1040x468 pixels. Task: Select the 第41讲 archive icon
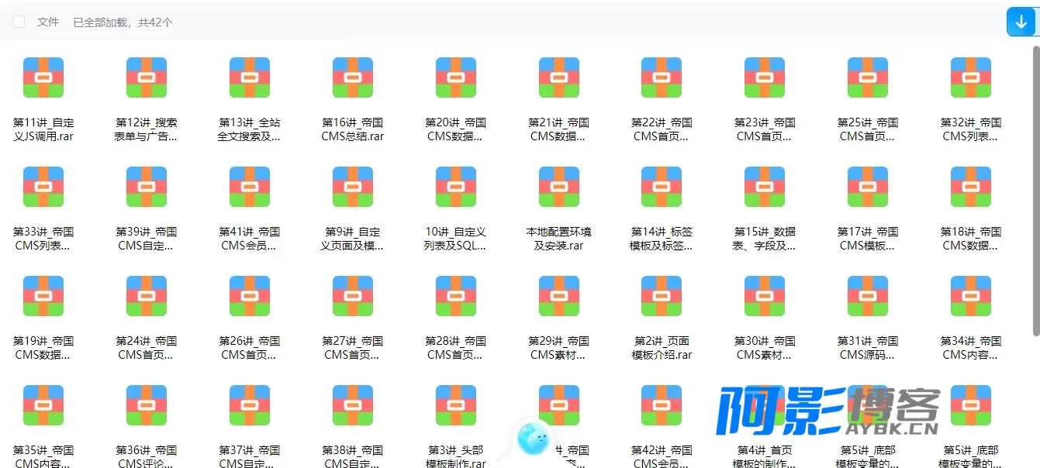[x=250, y=187]
